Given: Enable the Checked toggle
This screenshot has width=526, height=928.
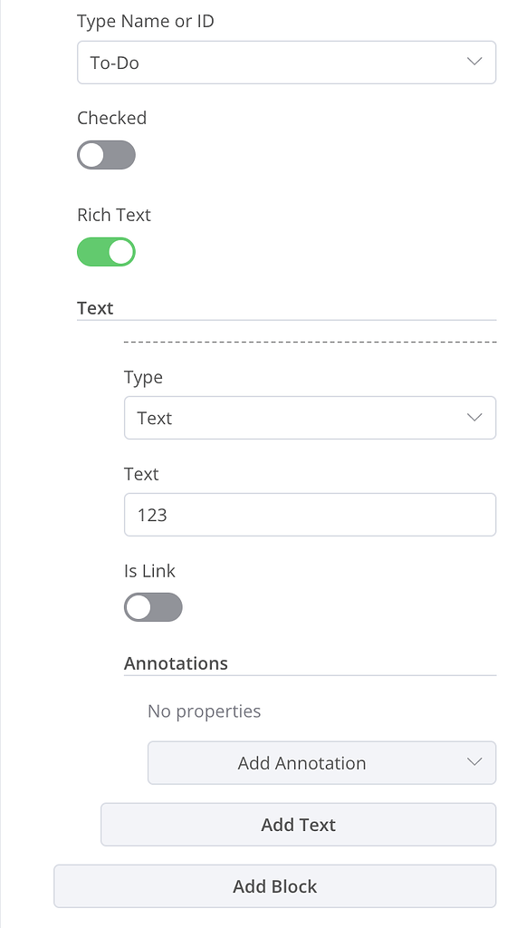Looking at the screenshot, I should point(106,155).
